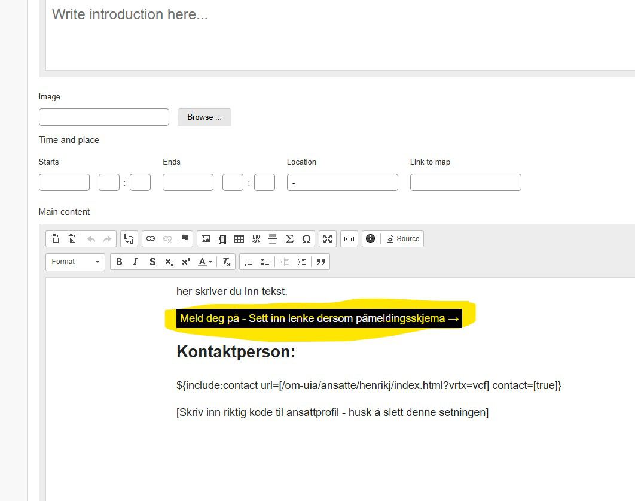Click the horizontal width arrows toolbar icon
Viewport: 635px width, 501px height.
tap(349, 239)
